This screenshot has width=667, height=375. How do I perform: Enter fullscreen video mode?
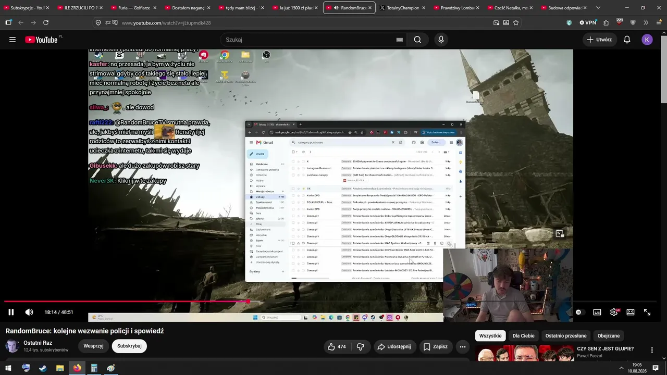[x=647, y=312]
